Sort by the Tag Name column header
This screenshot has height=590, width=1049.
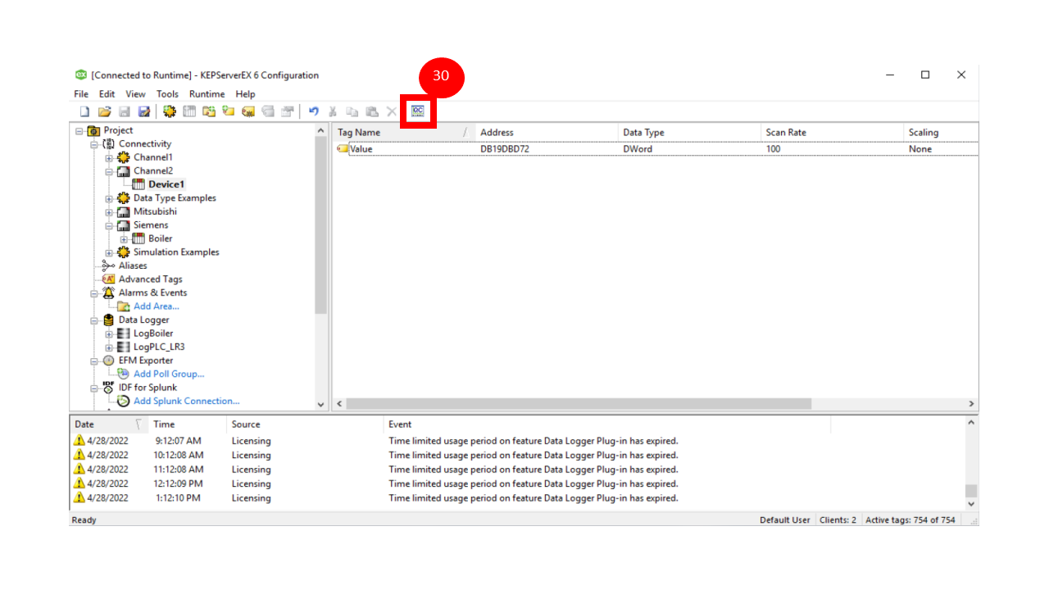point(404,132)
